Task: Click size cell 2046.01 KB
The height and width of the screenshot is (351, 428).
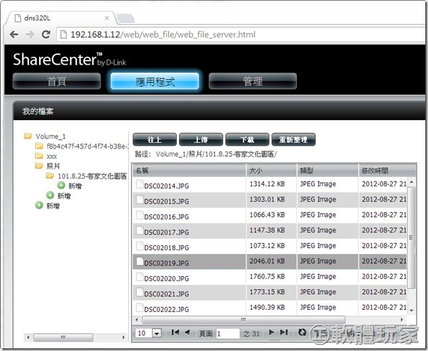Action: (267, 261)
